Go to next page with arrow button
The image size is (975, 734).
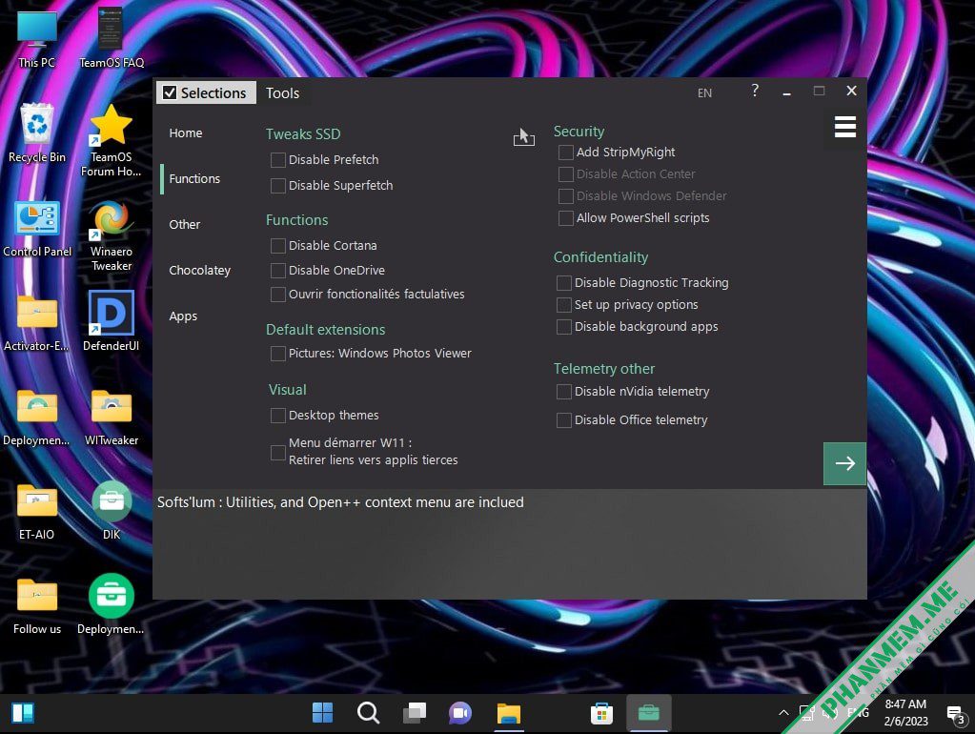pos(844,463)
